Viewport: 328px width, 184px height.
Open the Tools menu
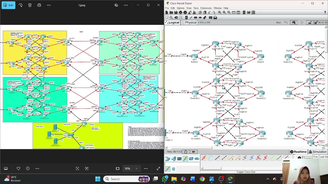[x=196, y=8]
